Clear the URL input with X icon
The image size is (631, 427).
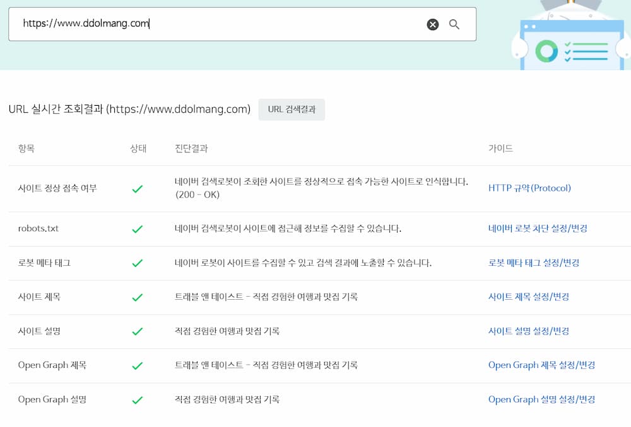pos(433,25)
